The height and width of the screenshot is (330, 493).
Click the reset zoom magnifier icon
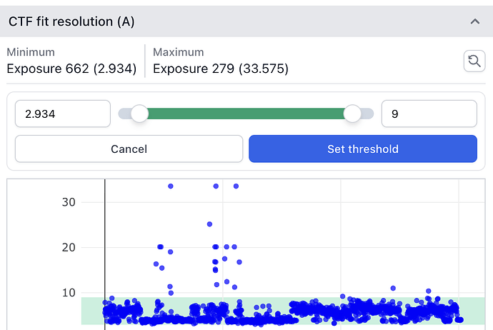(x=474, y=61)
